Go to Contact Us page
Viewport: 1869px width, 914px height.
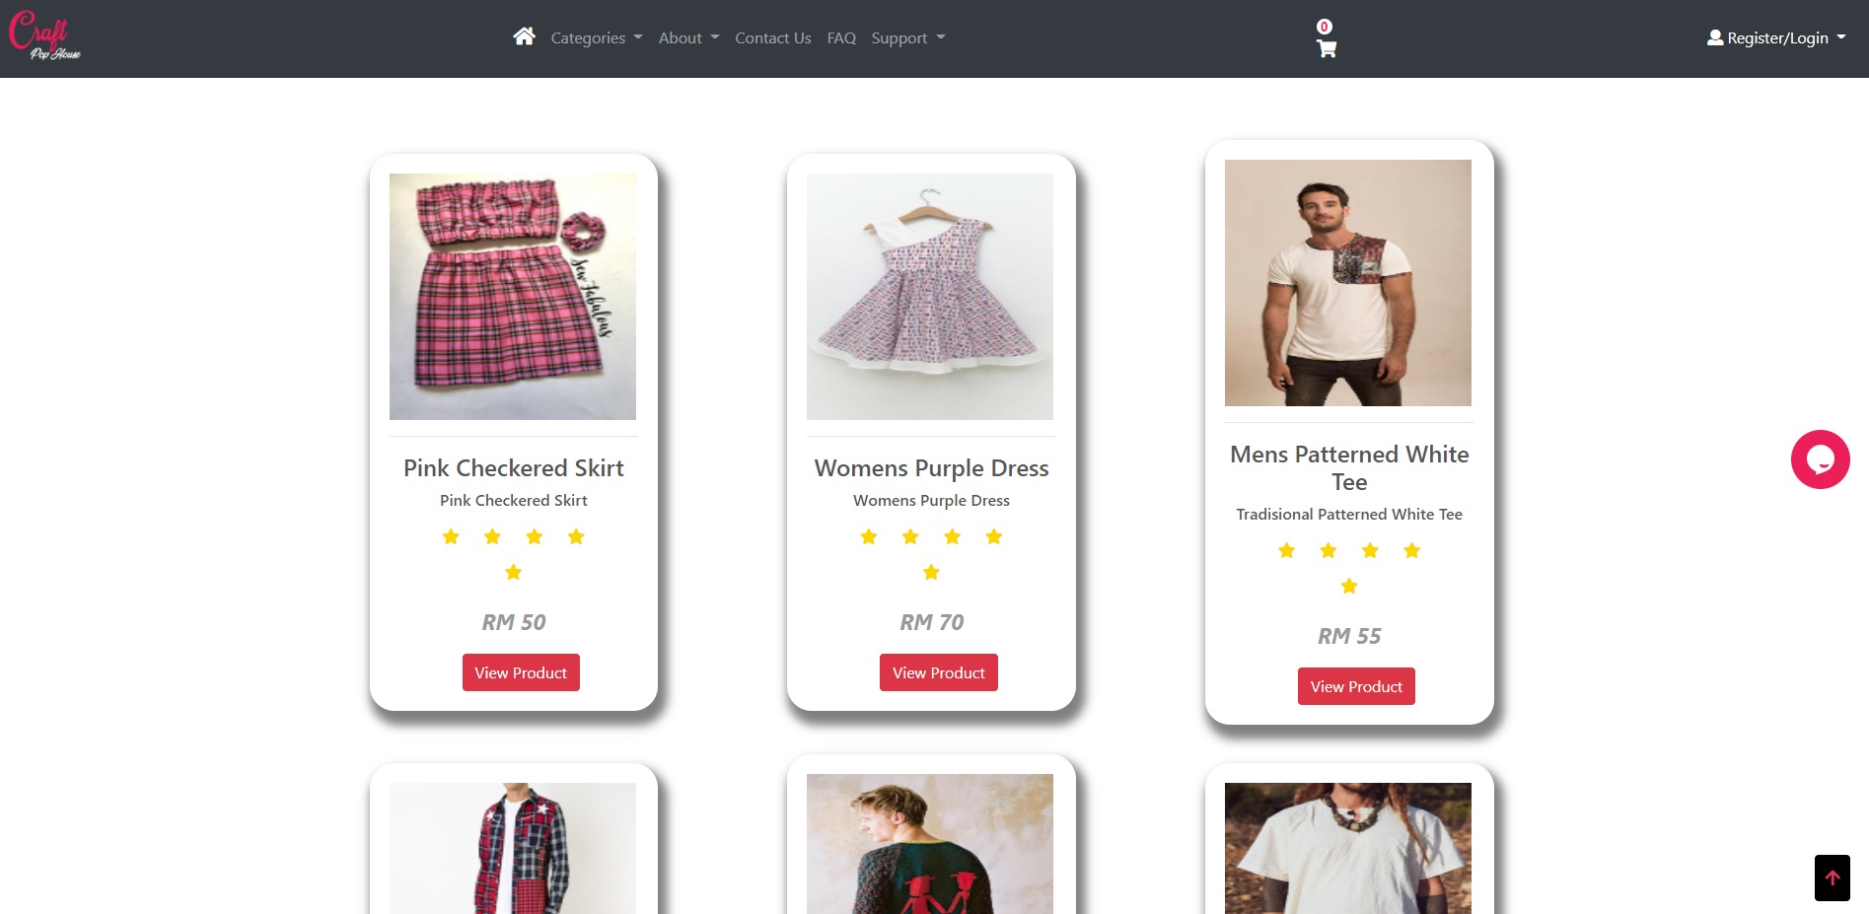tap(773, 37)
